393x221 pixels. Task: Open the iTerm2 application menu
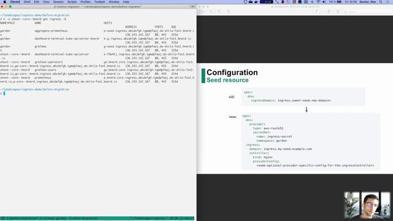[x=15, y=2]
